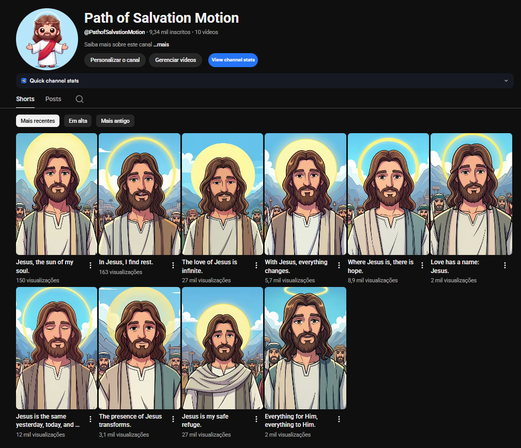Sort shorts by "Mais antigo"
Viewport: 521px width, 448px height.
coord(115,121)
